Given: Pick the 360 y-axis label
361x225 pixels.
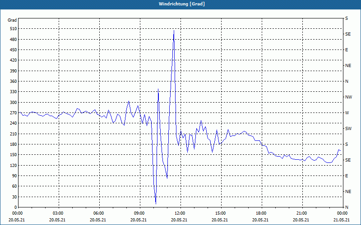Looking at the screenshot, I should [x=14, y=81].
